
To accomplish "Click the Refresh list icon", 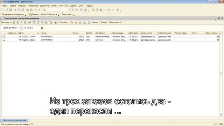I will [71, 22].
